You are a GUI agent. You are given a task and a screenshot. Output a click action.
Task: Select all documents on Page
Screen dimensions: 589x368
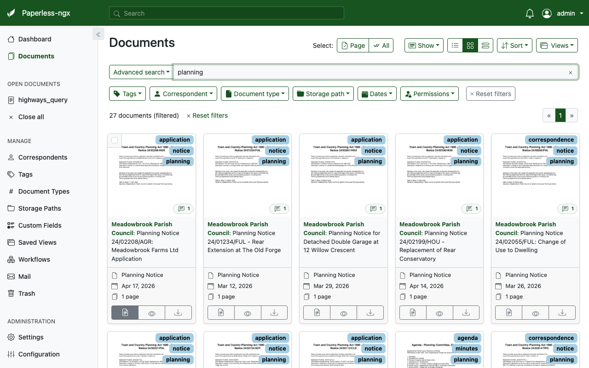pyautogui.click(x=353, y=46)
